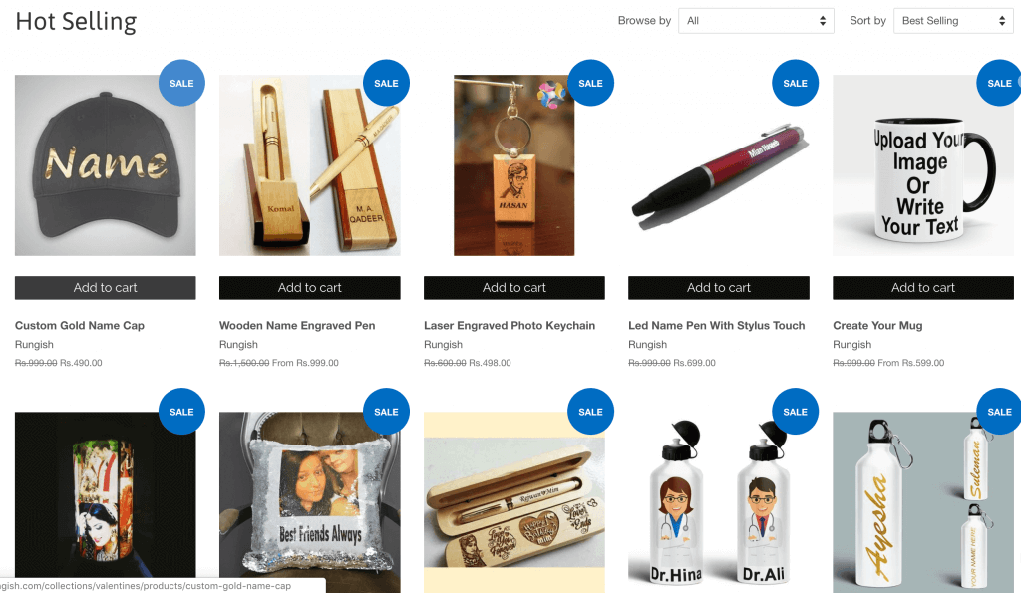
Task: Open the Wooden Name Engraved Pen product title
Action: click(x=297, y=326)
